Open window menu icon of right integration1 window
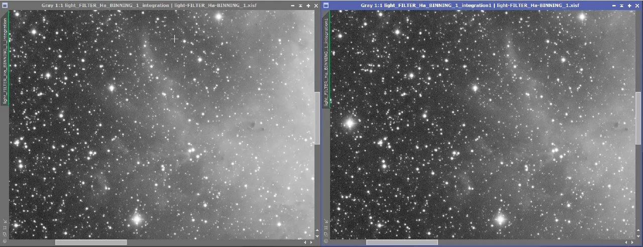 326,6
